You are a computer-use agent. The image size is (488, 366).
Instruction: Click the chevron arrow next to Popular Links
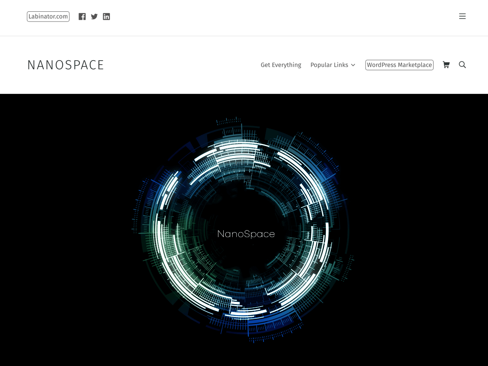tap(353, 65)
